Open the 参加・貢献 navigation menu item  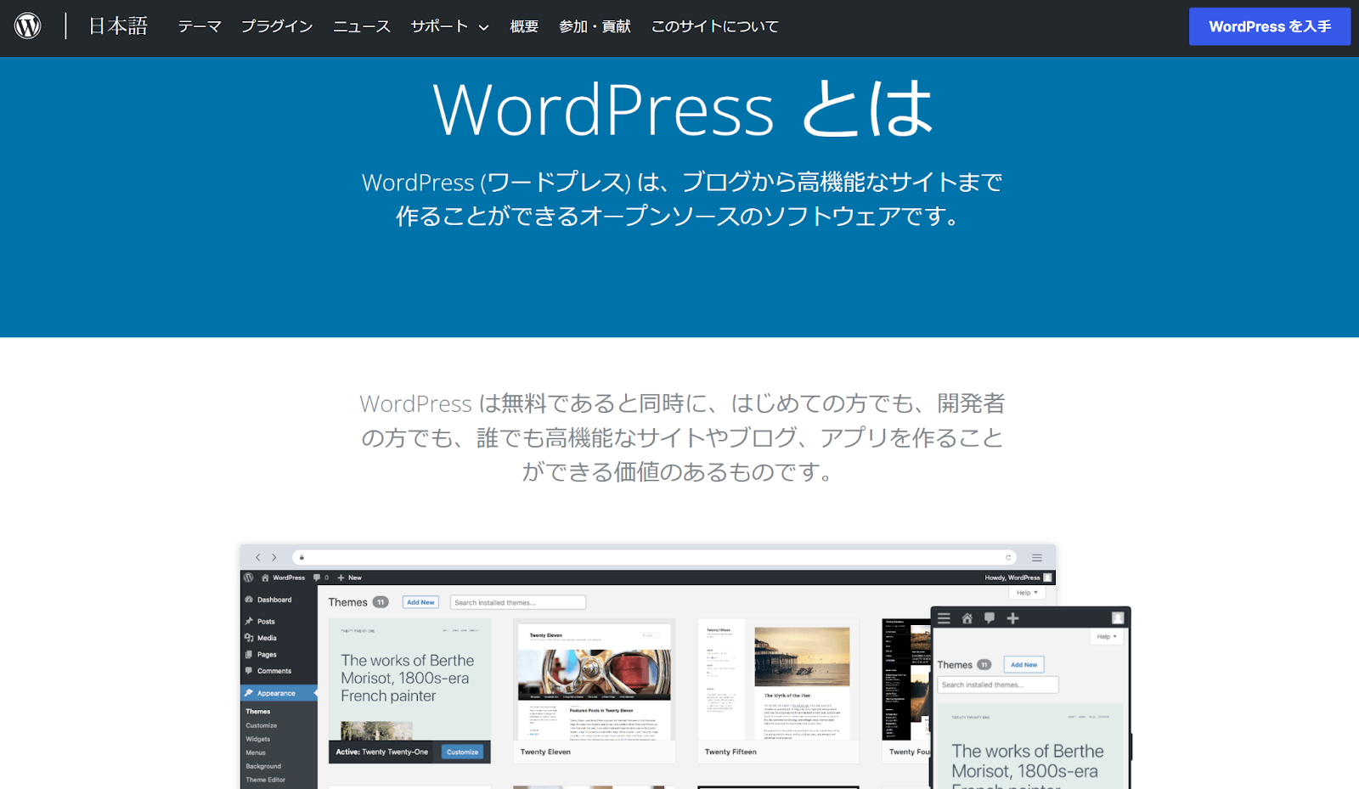click(595, 26)
